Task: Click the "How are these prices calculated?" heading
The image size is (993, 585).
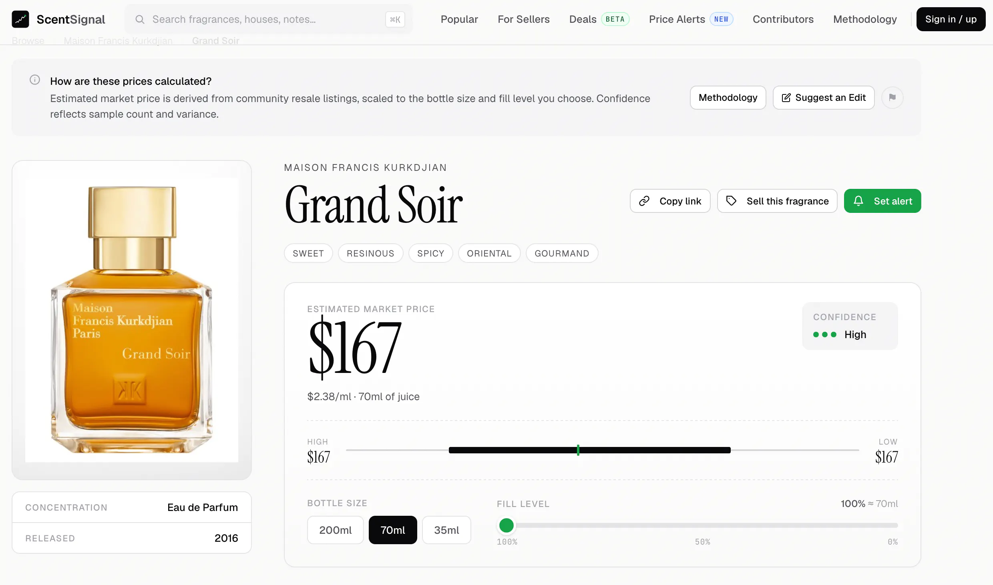Action: (x=131, y=81)
